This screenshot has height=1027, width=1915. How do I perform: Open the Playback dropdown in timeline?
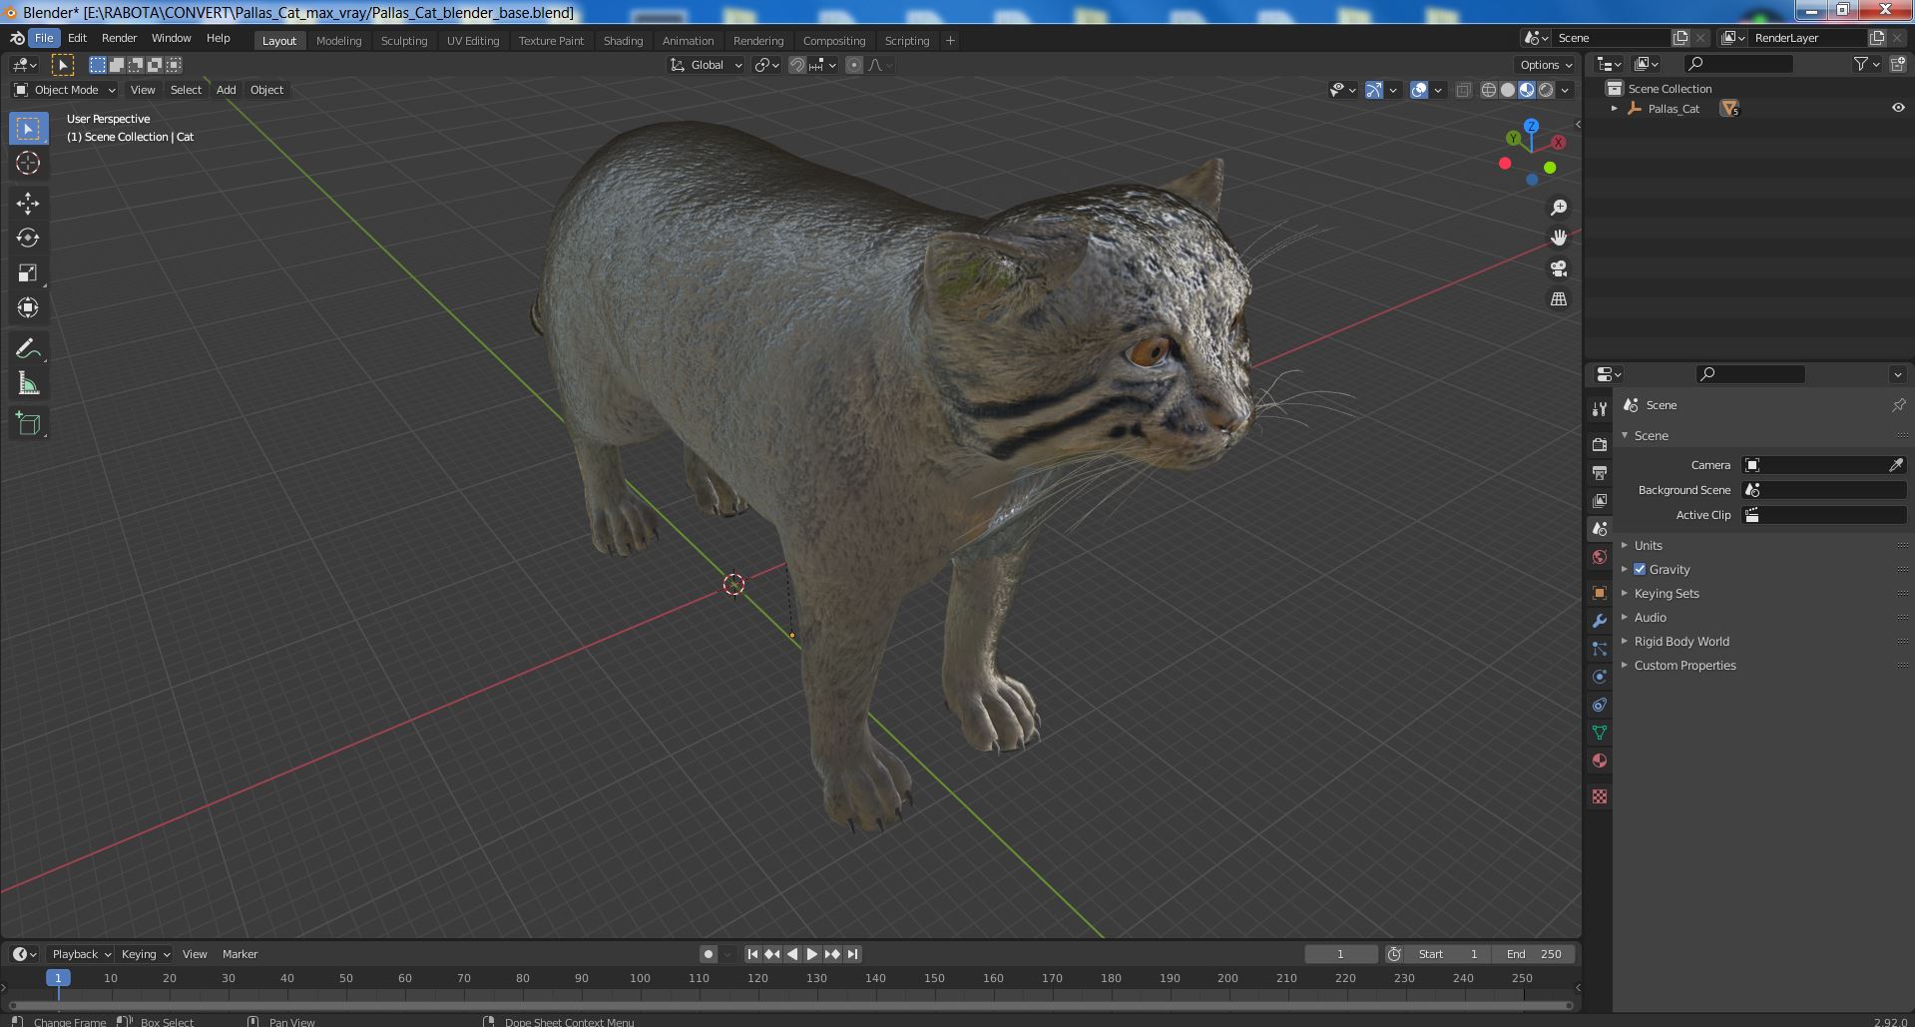tap(80, 954)
